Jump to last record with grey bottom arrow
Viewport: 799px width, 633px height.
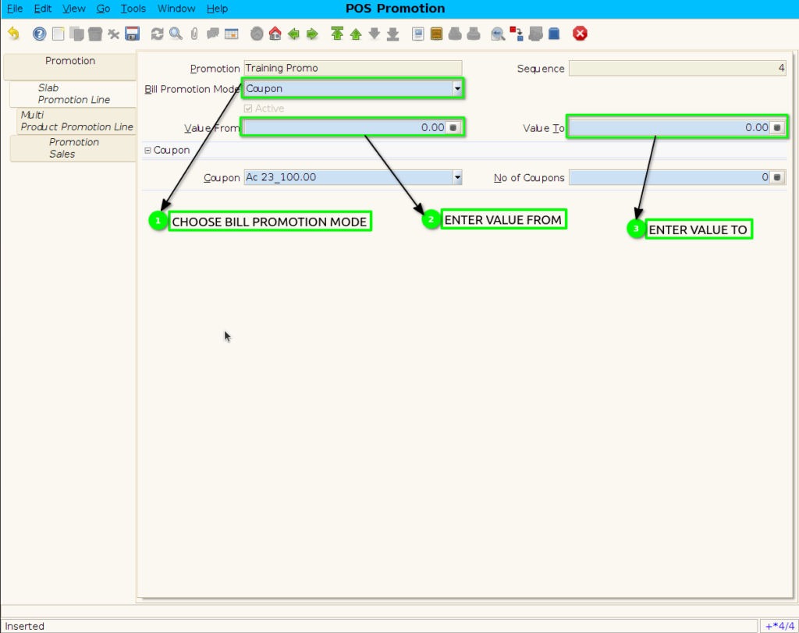tap(393, 34)
